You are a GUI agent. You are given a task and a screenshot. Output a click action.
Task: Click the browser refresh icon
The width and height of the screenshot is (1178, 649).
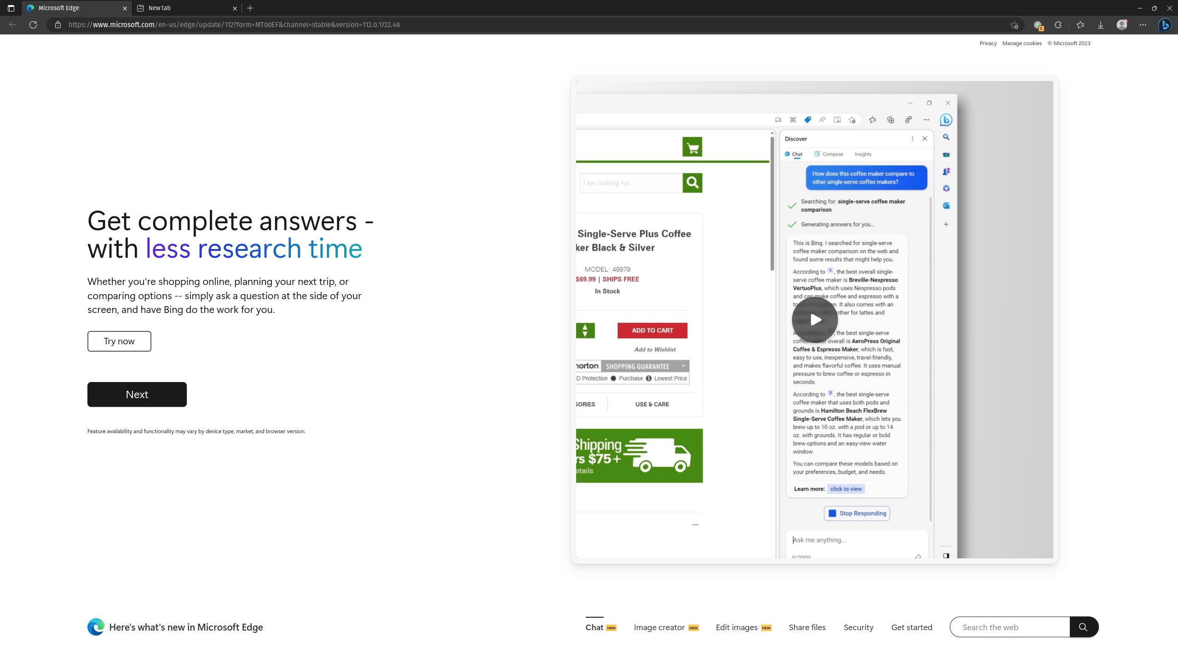tap(33, 25)
